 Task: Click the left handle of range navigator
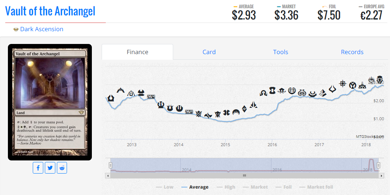[110, 165]
